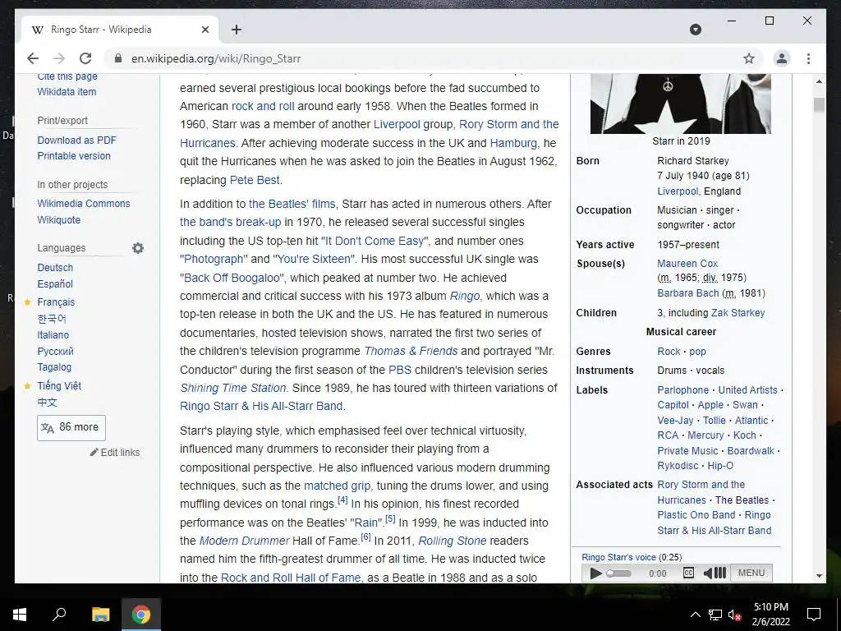Bookmark this page with the star
The width and height of the screenshot is (841, 631).
click(x=749, y=58)
